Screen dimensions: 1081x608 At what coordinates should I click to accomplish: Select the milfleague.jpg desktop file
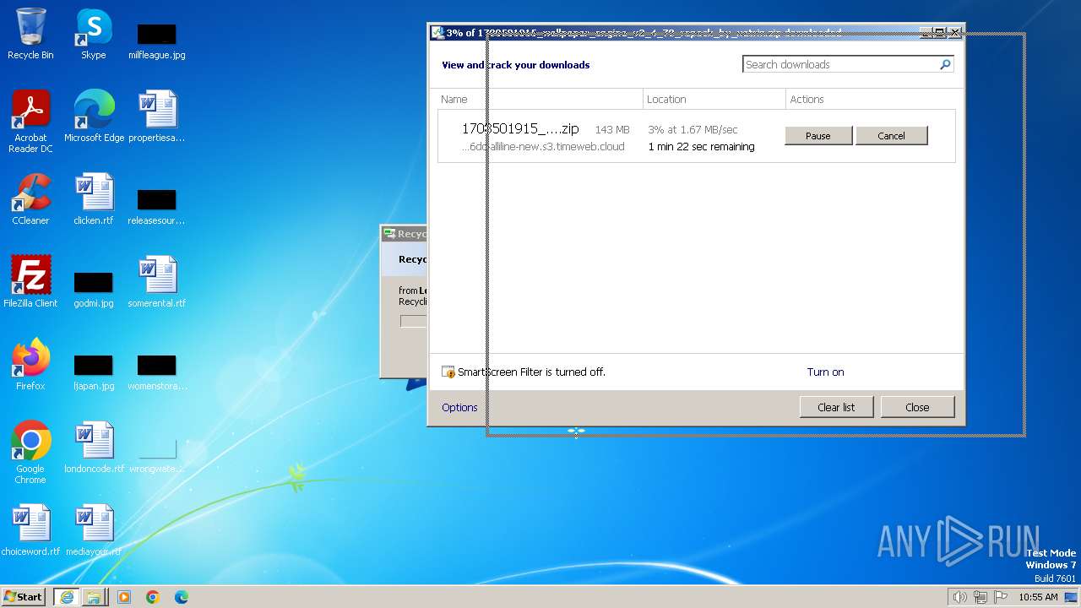point(156,41)
